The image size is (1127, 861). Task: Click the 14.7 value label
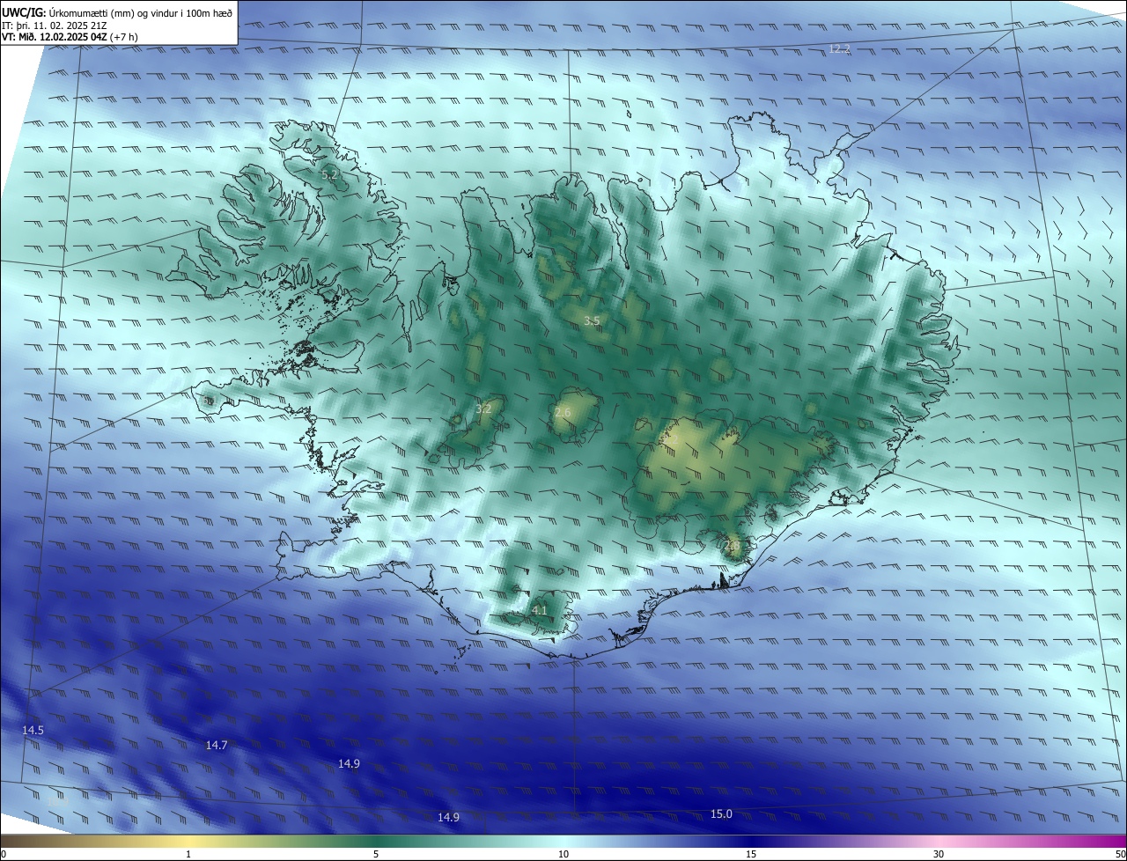(x=217, y=746)
